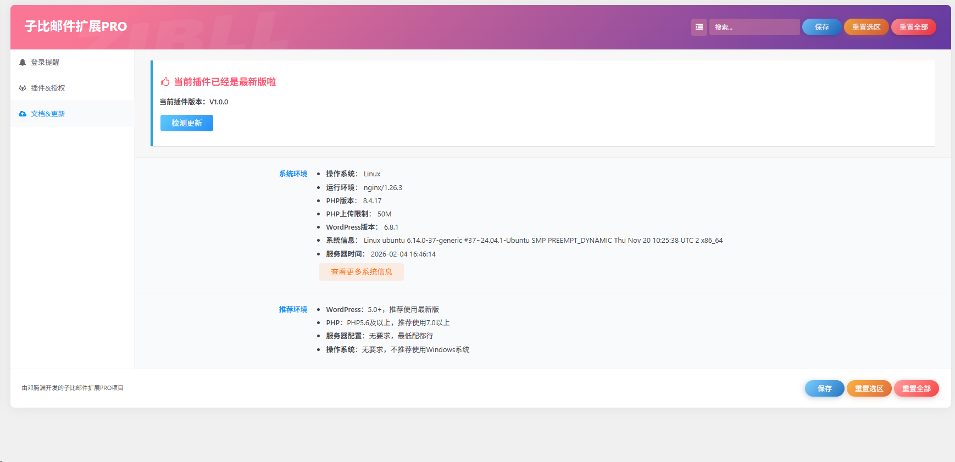Click the 系统环境 section label
The width and height of the screenshot is (955, 462).
click(293, 174)
